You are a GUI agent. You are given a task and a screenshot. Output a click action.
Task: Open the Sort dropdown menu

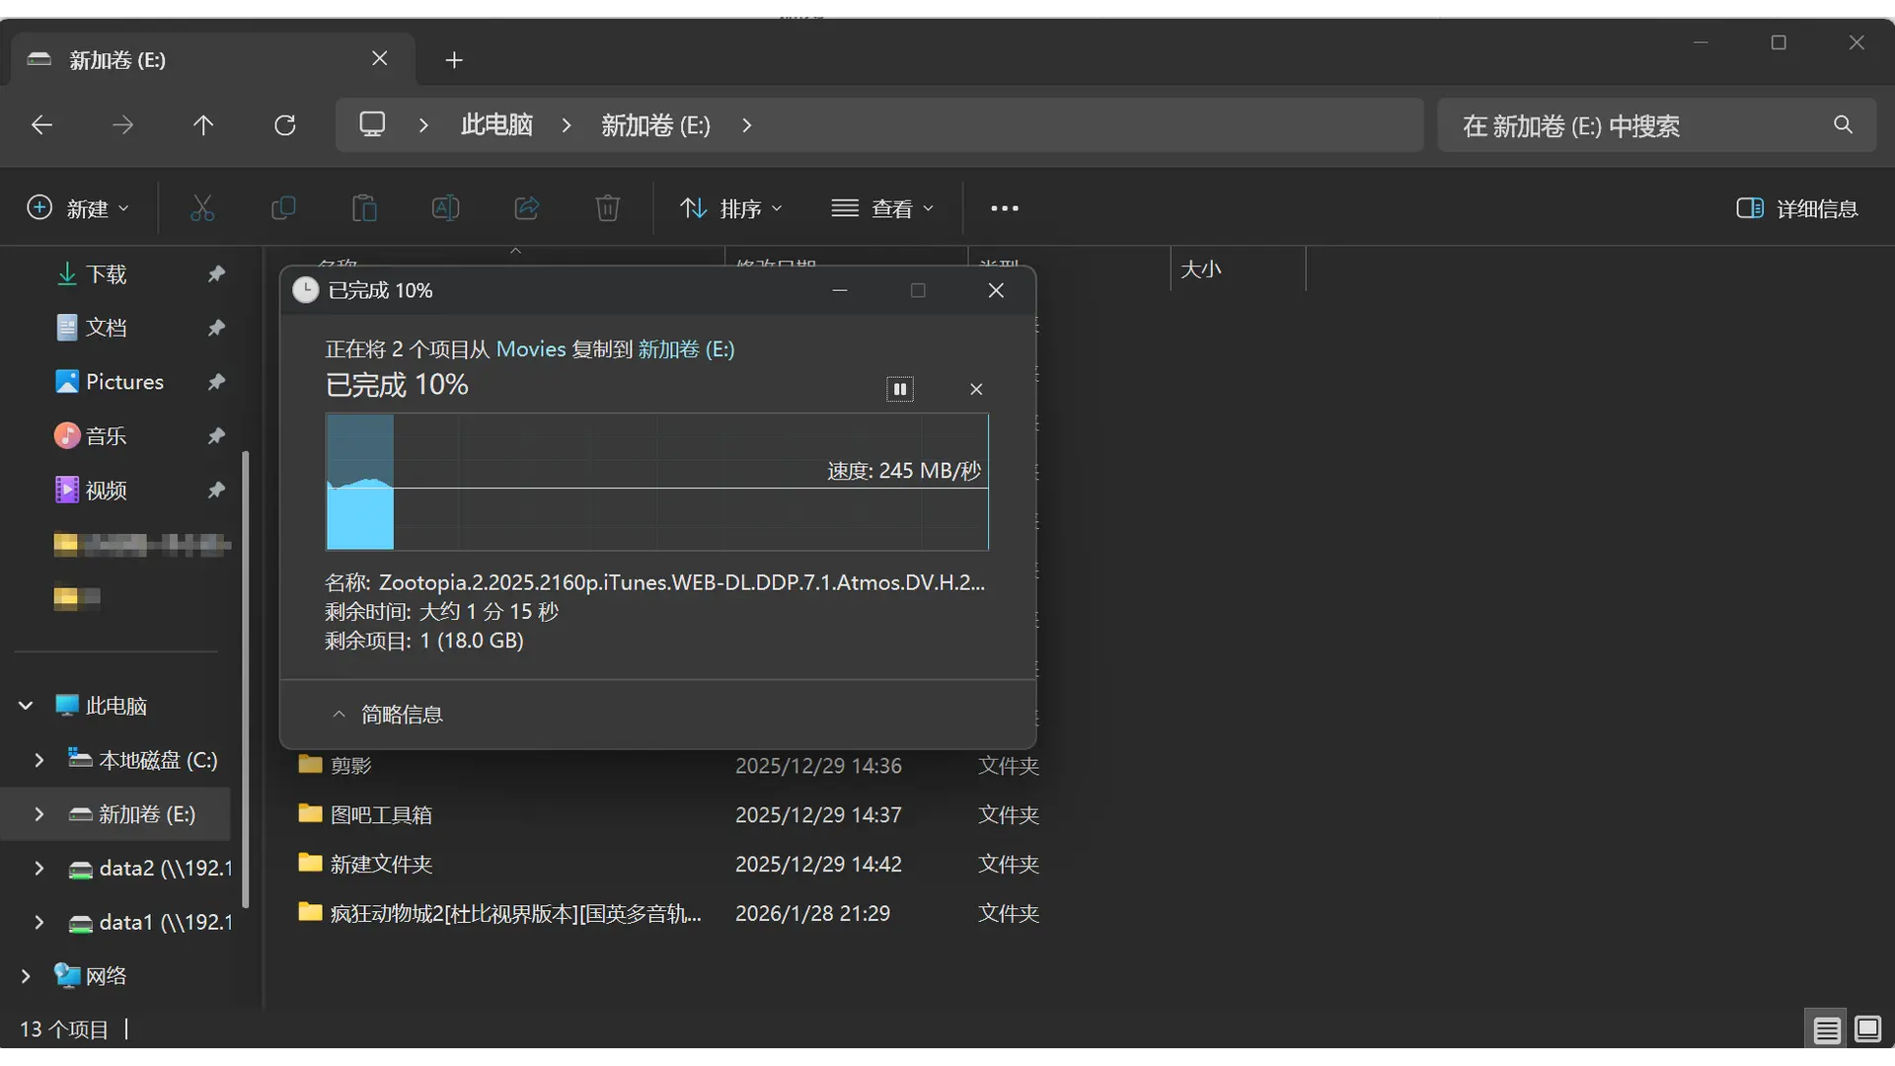coord(731,208)
